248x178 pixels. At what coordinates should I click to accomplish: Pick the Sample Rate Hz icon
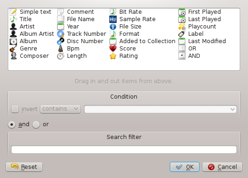tap(113, 19)
